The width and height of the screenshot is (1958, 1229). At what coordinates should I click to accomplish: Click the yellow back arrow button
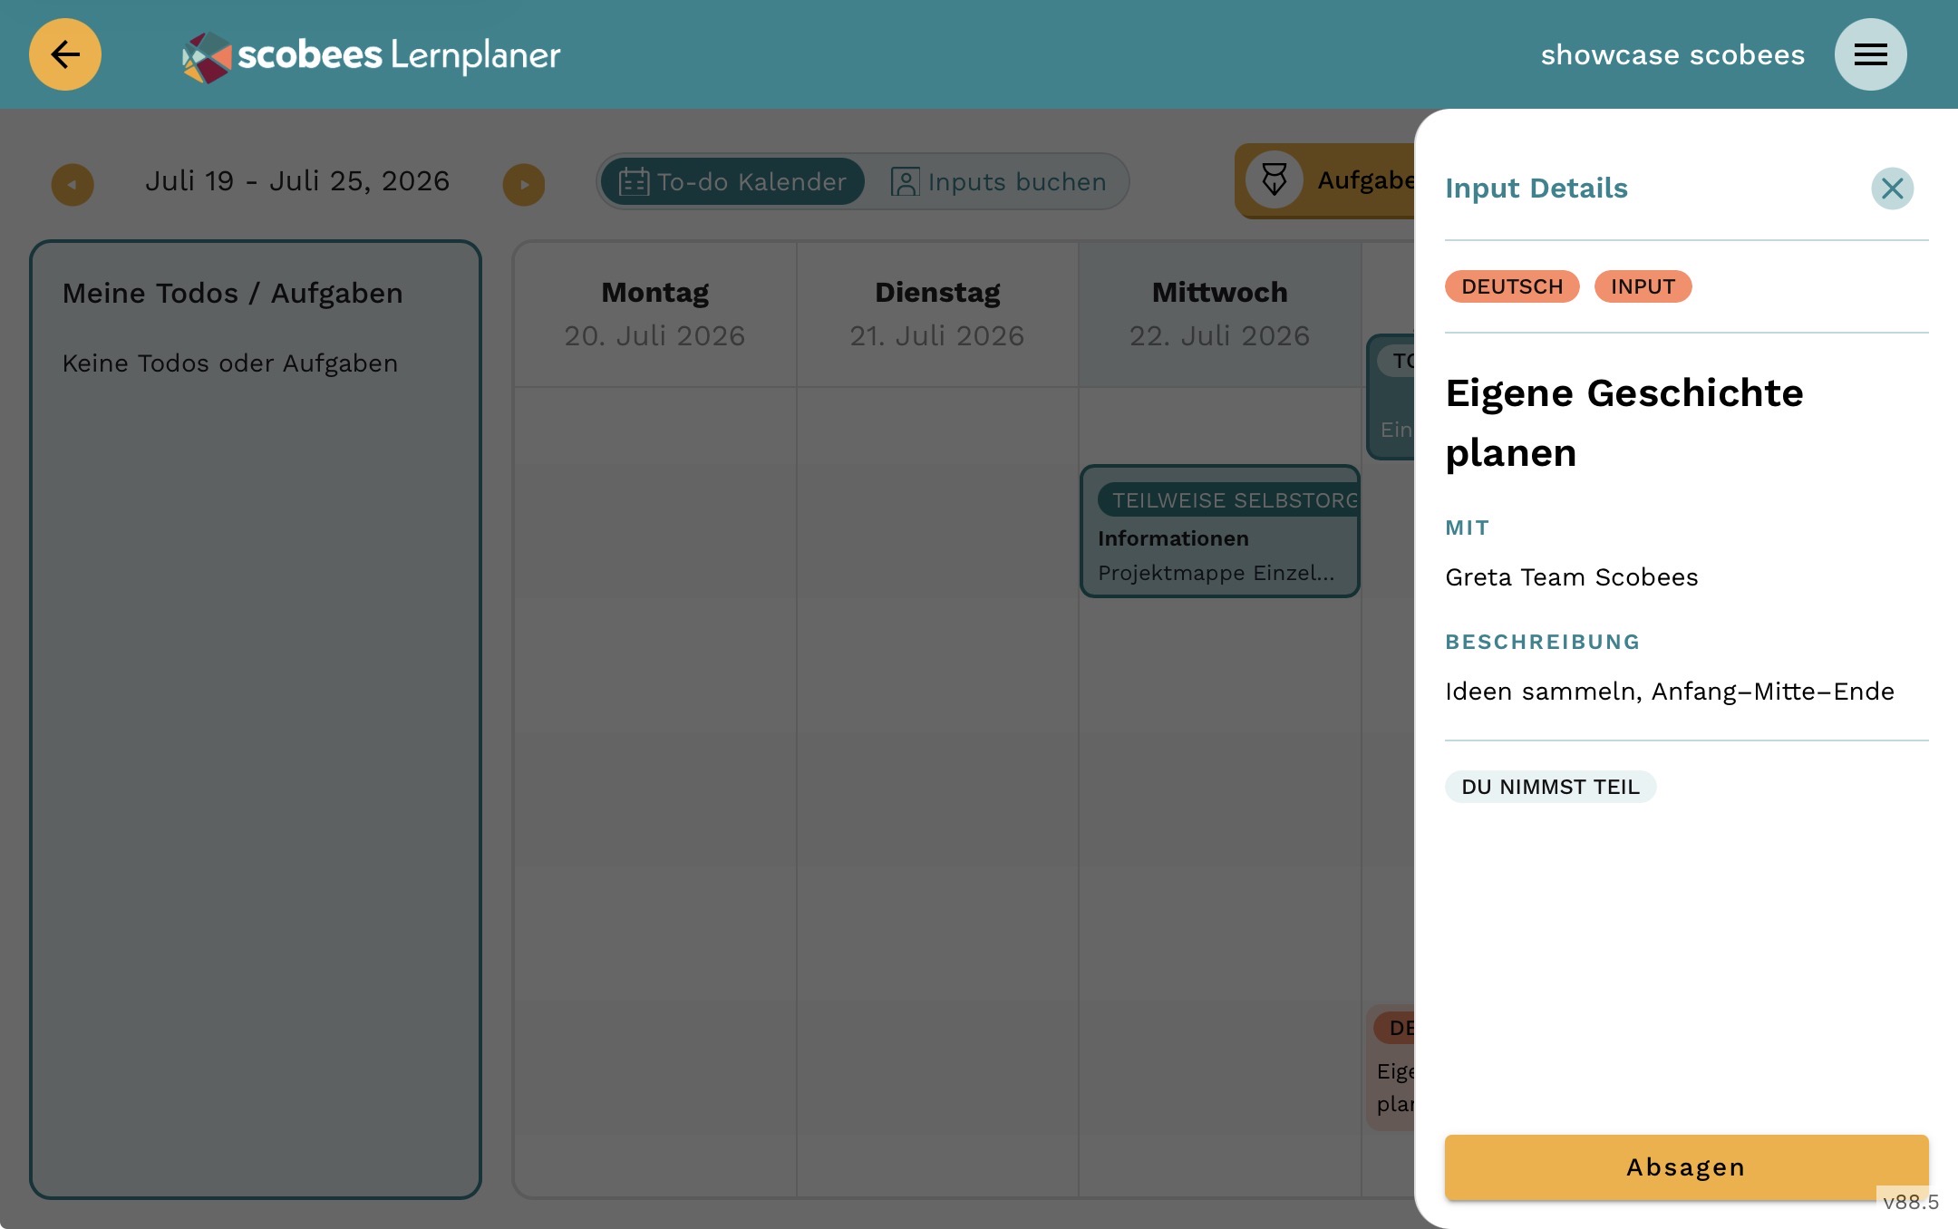pos(64,54)
